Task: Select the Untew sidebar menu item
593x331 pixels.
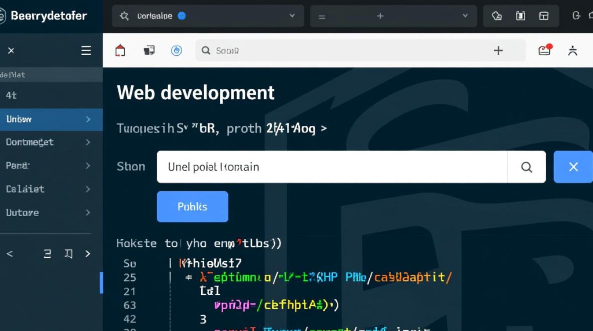Action: tap(49, 119)
